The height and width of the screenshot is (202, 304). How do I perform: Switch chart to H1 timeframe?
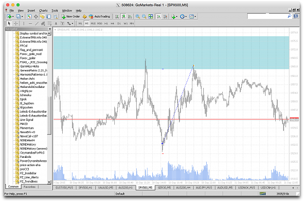pos(106,23)
